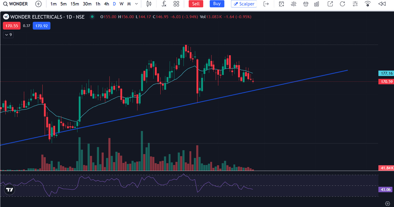This screenshot has height=207, width=394.
Task: Click the red 170.59 current price label
Action: click(386, 82)
